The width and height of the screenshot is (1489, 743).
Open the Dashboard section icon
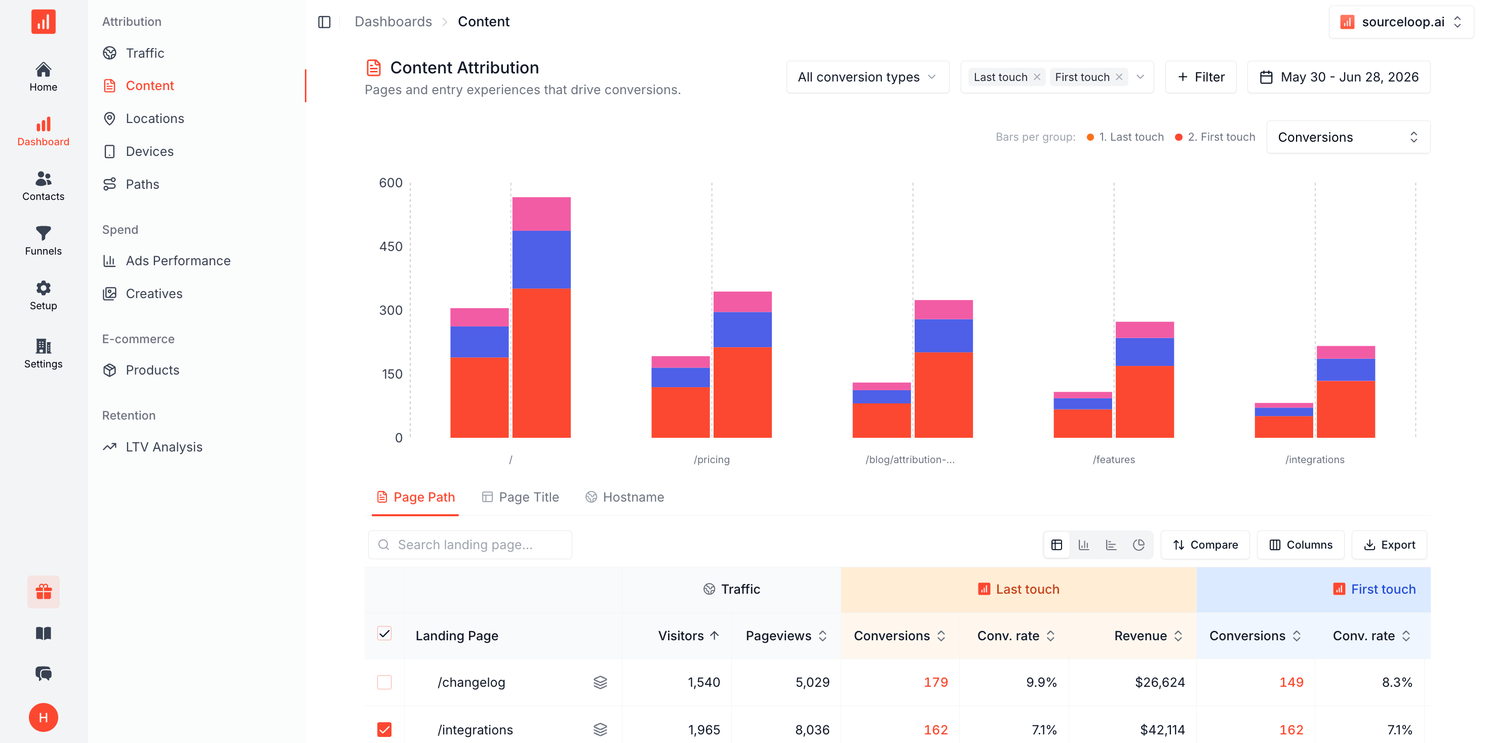[x=44, y=132]
